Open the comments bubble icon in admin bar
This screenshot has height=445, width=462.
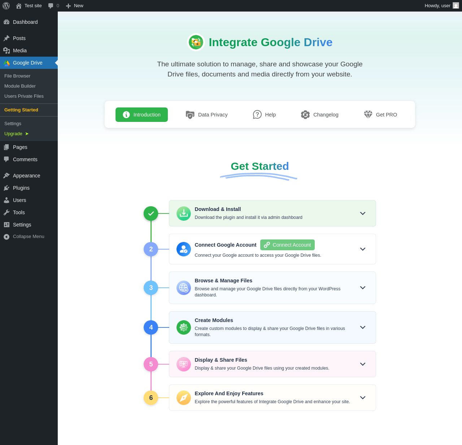[51, 6]
